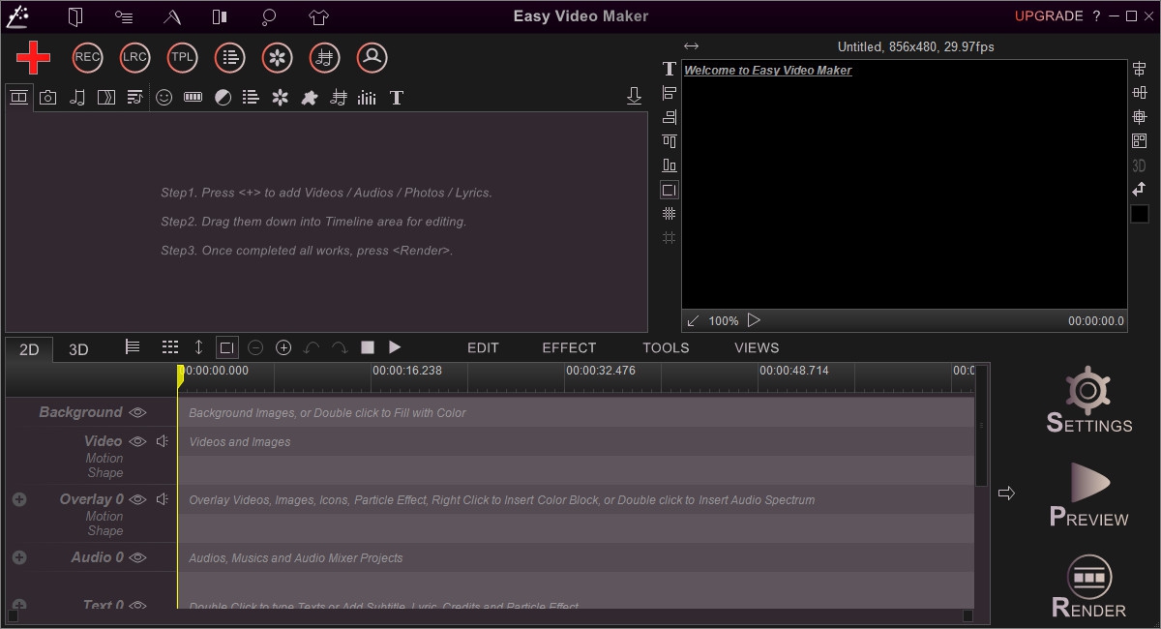
Task: Align objects right in preview toolbar
Action: click(669, 117)
